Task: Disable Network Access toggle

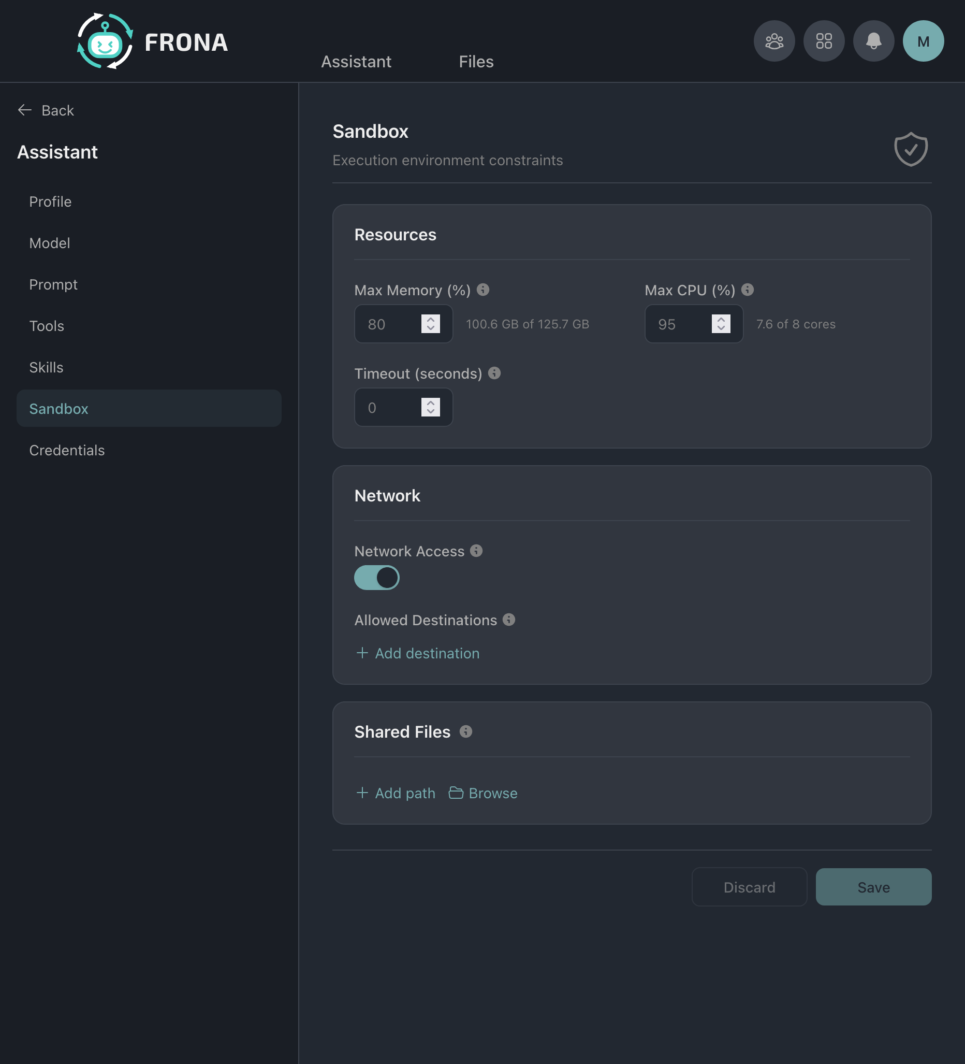Action: 376,578
